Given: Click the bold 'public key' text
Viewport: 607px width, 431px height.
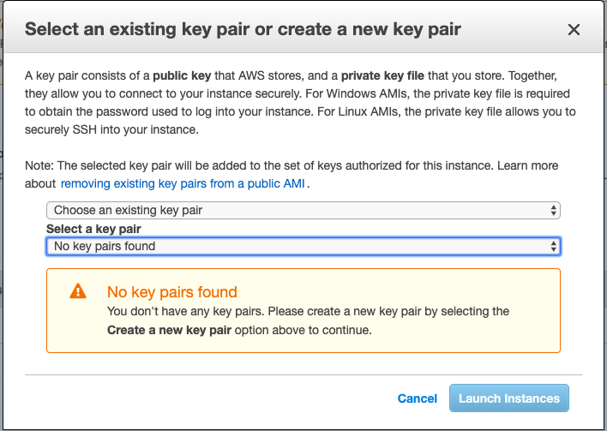Looking at the screenshot, I should click(x=182, y=75).
